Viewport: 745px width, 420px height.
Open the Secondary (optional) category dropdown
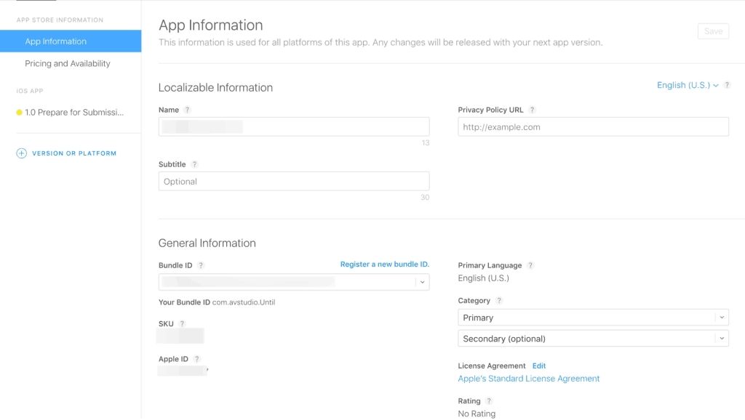(x=592, y=338)
